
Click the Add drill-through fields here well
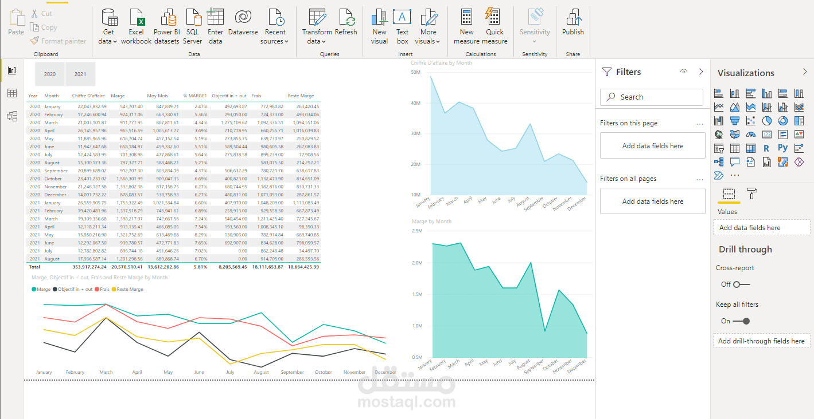point(762,341)
